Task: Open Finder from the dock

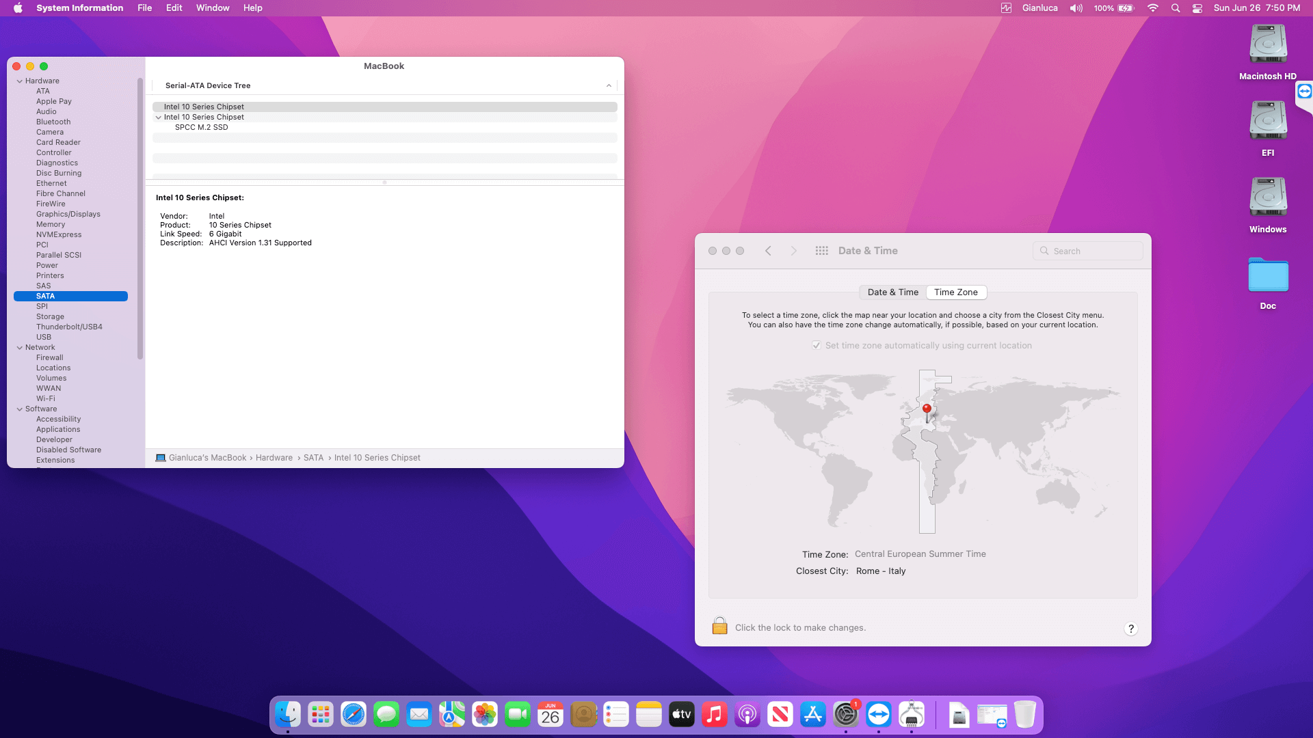Action: pos(288,715)
